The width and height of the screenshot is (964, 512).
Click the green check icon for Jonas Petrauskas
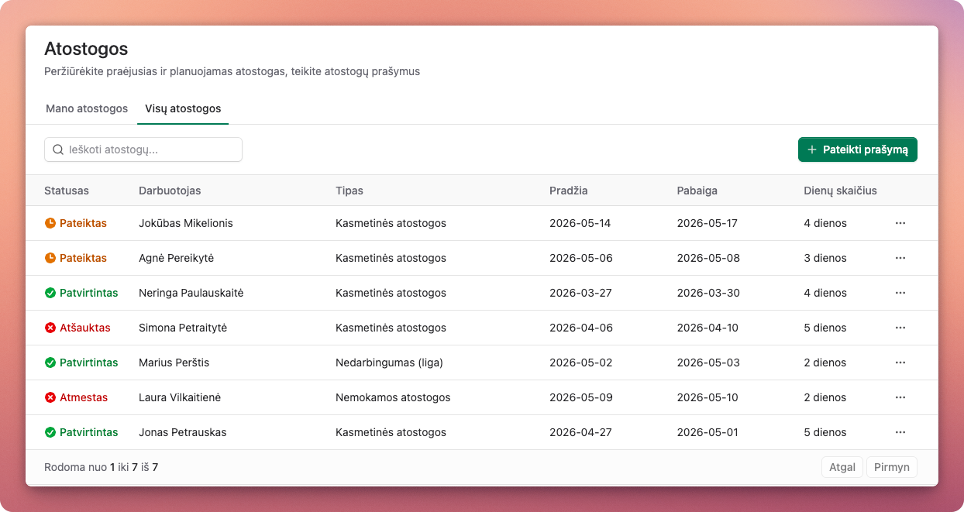click(x=50, y=432)
